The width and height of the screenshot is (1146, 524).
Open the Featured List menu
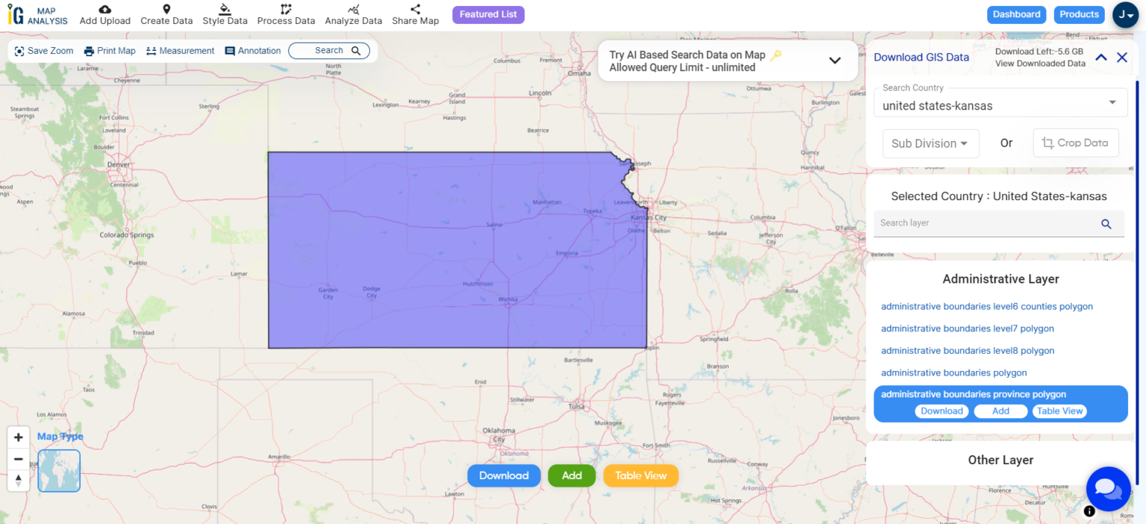pos(488,14)
